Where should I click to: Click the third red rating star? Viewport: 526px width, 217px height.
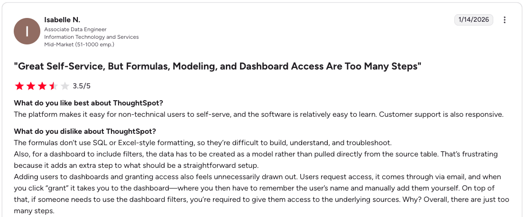point(42,86)
